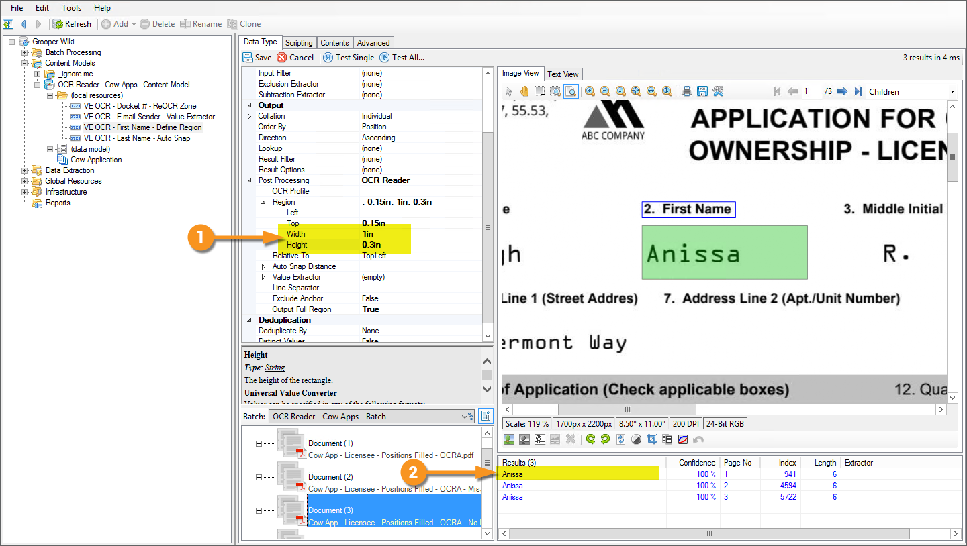Click the invert contrast circle icon

[636, 439]
